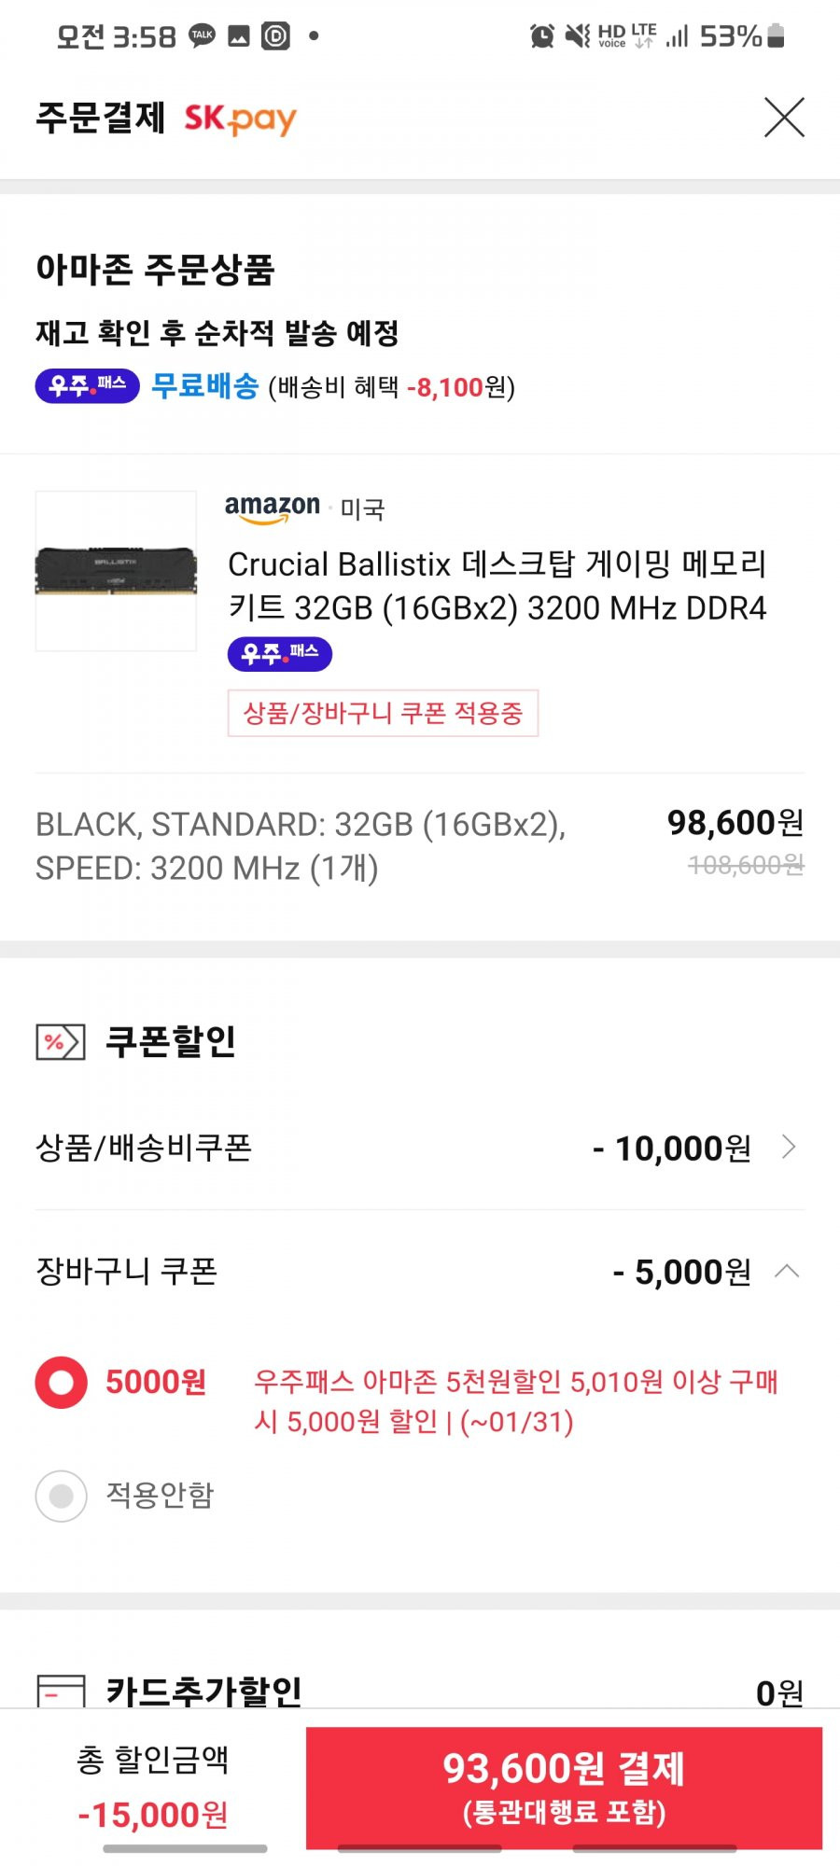The width and height of the screenshot is (840, 1866).
Task: Select the 5000원 cart coupon radio button
Action: 62,1382
